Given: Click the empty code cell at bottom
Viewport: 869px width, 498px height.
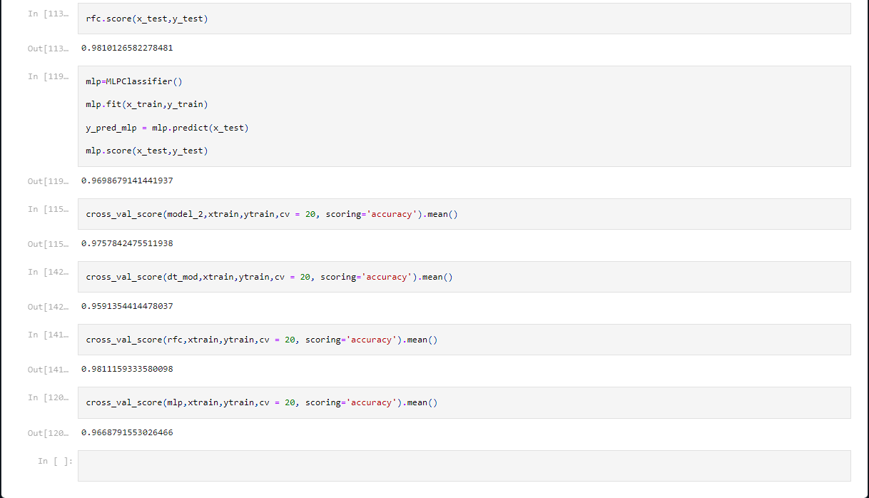Looking at the screenshot, I should (464, 466).
